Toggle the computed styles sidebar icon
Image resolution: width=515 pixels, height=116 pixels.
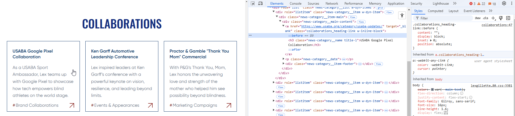click(x=508, y=18)
